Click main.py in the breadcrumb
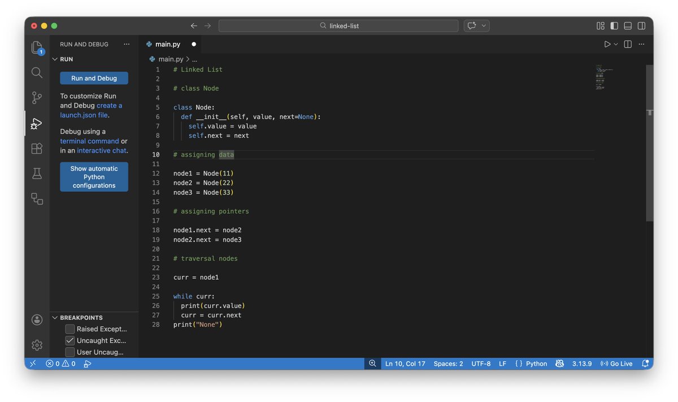 (x=169, y=59)
